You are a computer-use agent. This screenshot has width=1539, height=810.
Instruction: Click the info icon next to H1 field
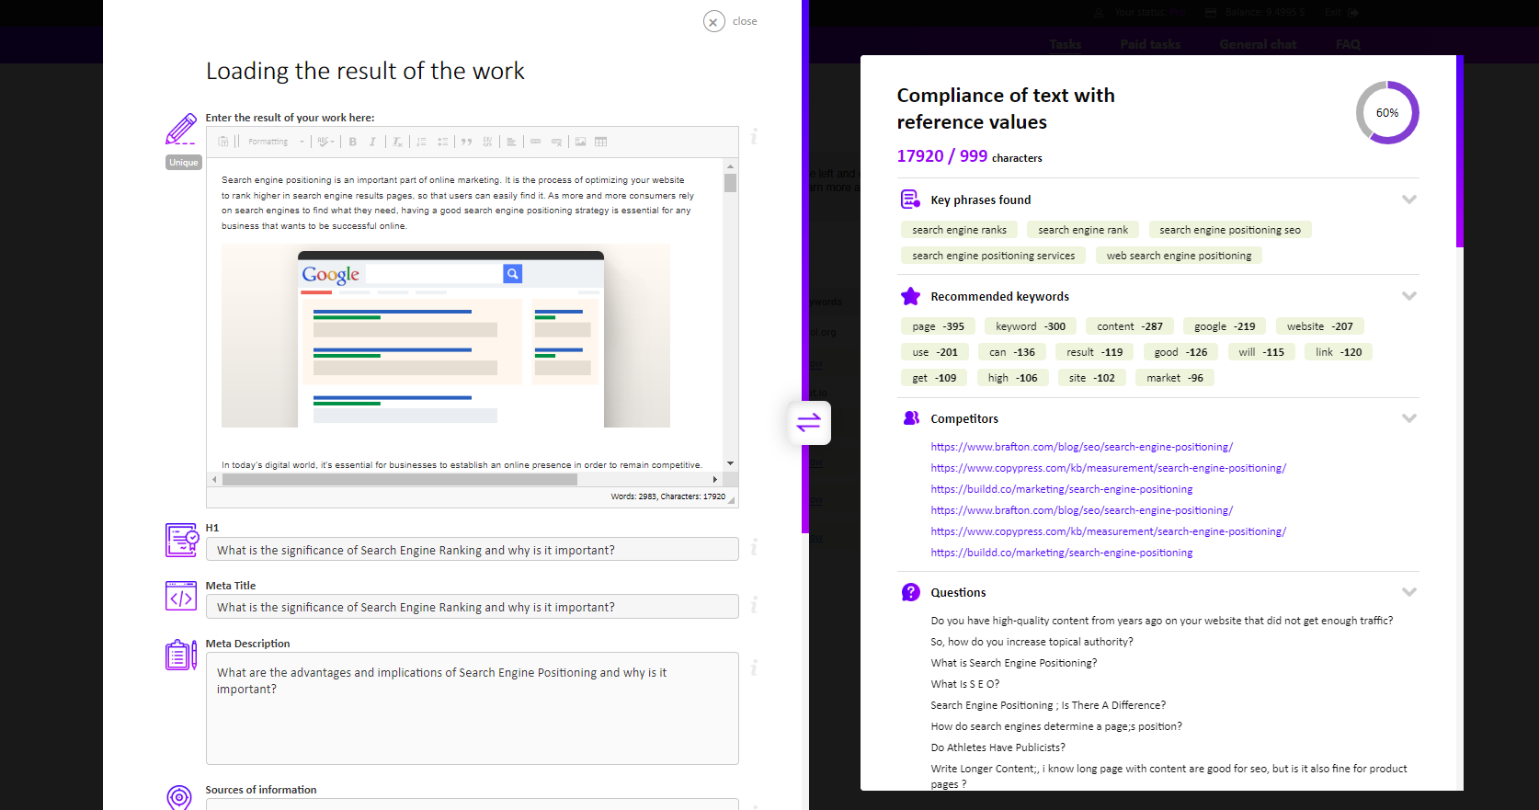[x=754, y=547]
